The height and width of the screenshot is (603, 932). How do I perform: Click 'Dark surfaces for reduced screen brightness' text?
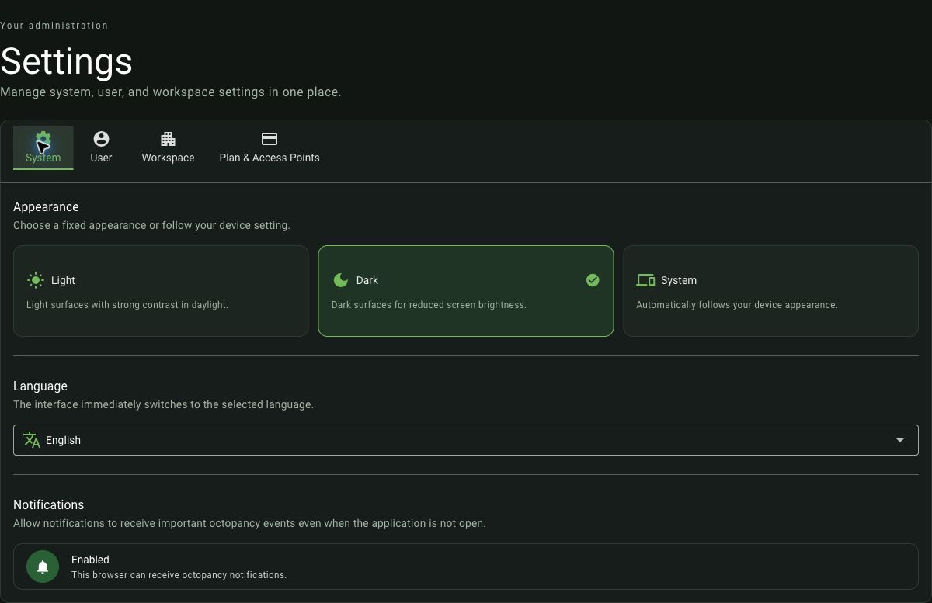coord(429,305)
